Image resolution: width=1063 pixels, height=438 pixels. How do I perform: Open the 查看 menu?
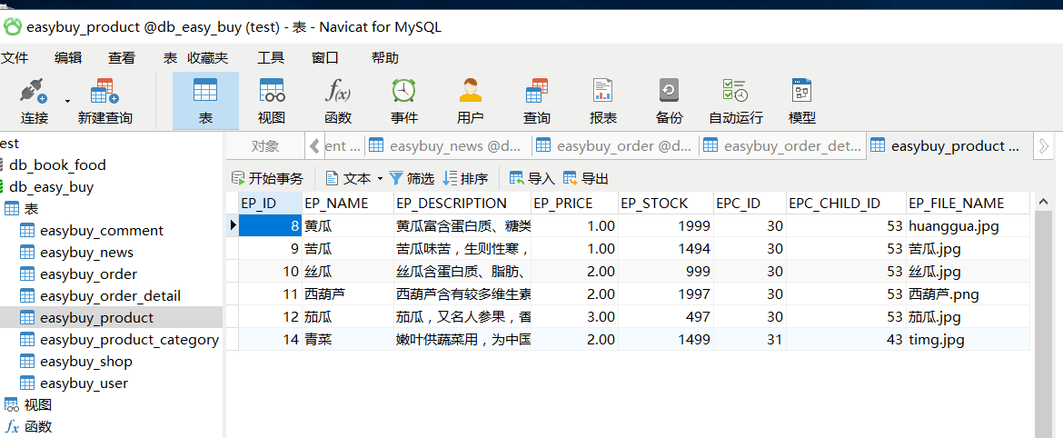coord(122,58)
